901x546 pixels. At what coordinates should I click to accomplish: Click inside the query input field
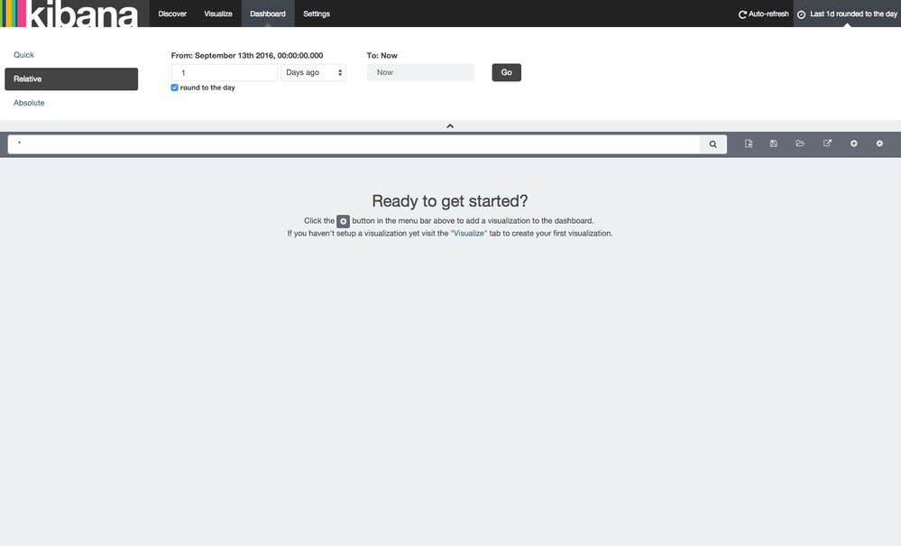point(352,143)
